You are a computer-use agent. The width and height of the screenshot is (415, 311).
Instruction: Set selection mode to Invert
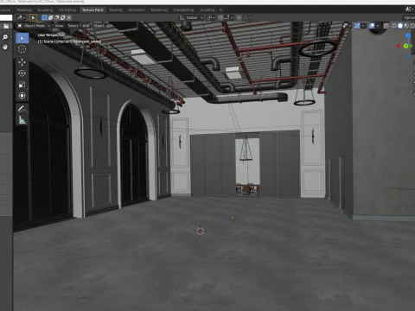pyautogui.click(x=62, y=18)
